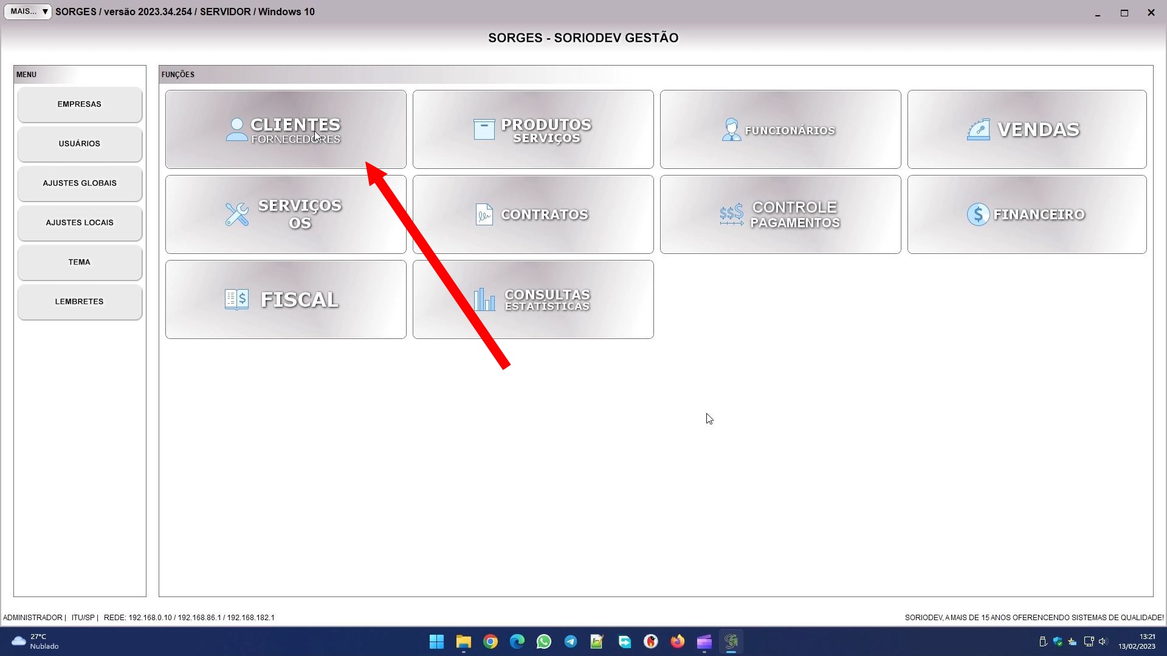Expand the MAIS... dropdown
The image size is (1167, 656).
tap(28, 12)
